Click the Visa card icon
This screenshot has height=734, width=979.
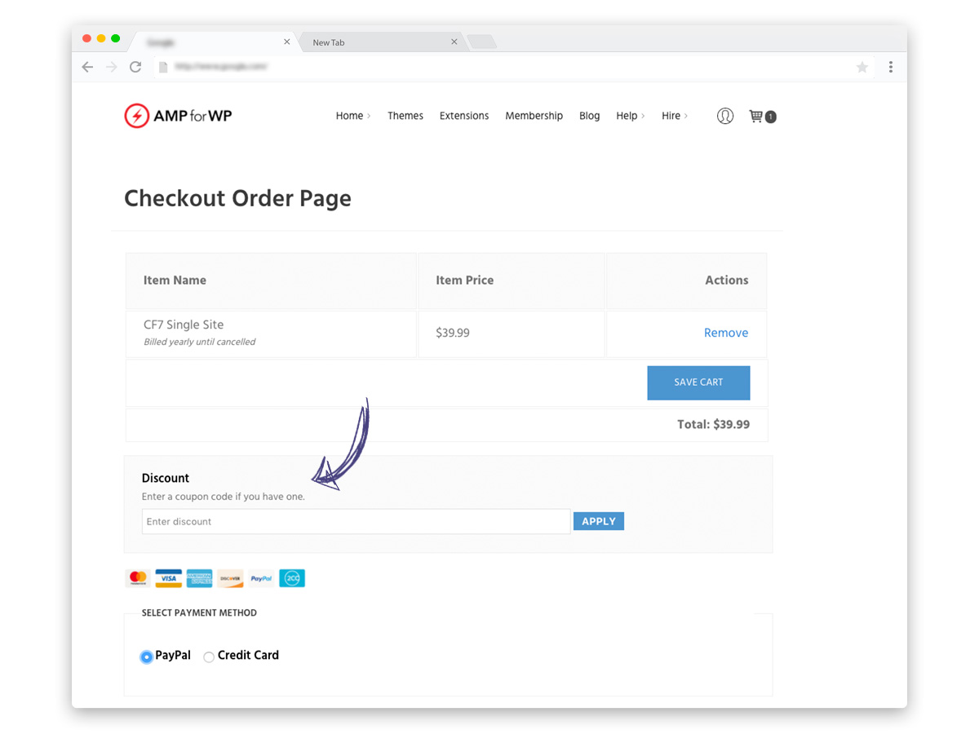click(168, 578)
